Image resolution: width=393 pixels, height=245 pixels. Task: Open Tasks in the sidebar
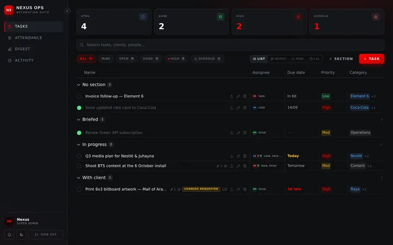click(34, 27)
